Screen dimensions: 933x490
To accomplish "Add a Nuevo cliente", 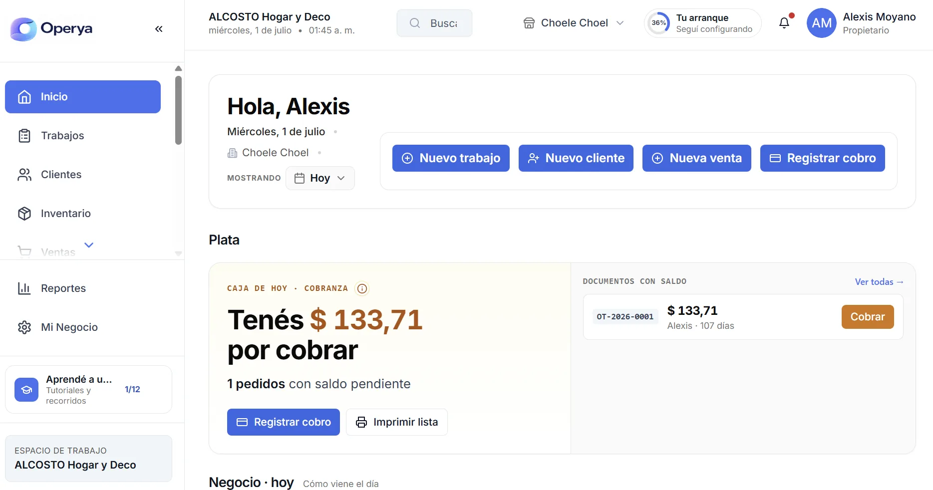I will point(576,158).
